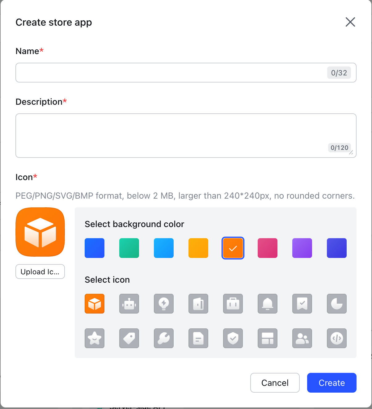The image size is (372, 409).
Task: Select the pink background color
Action: click(x=268, y=248)
